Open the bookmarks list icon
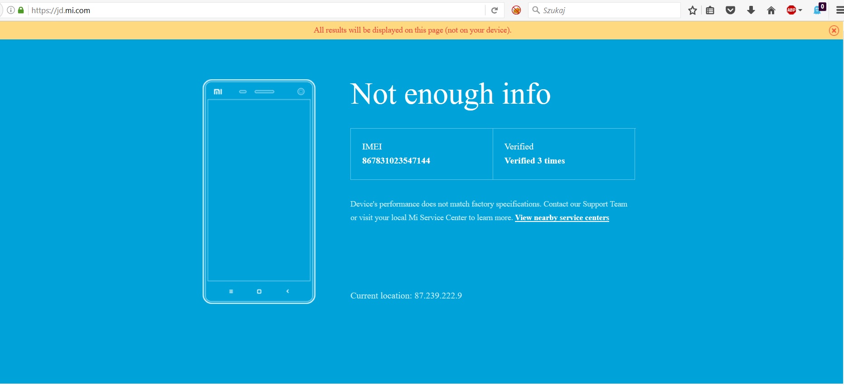844x385 pixels. [x=710, y=10]
